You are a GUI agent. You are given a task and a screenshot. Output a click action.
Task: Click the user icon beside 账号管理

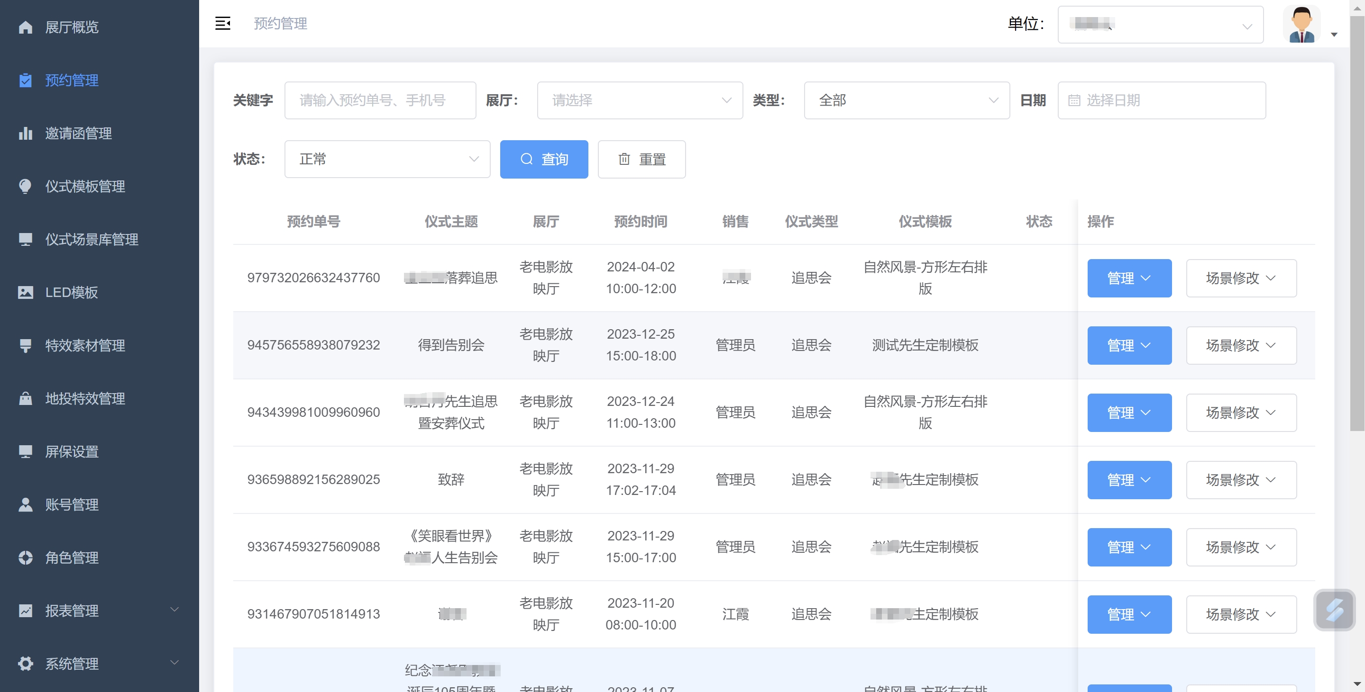tap(26, 504)
